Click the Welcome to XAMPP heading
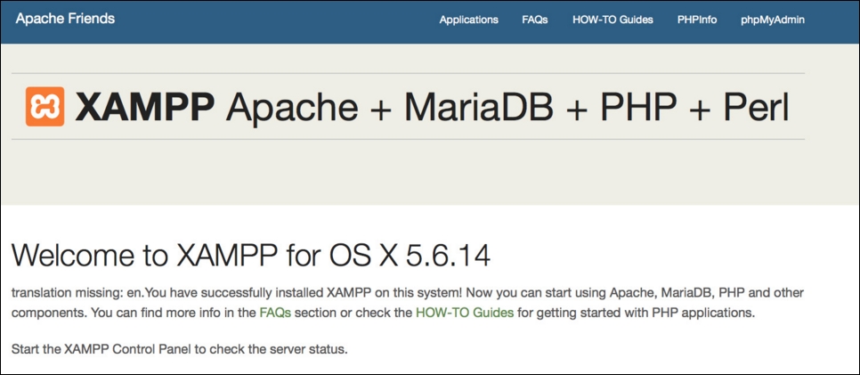Image resolution: width=860 pixels, height=375 pixels. (251, 257)
